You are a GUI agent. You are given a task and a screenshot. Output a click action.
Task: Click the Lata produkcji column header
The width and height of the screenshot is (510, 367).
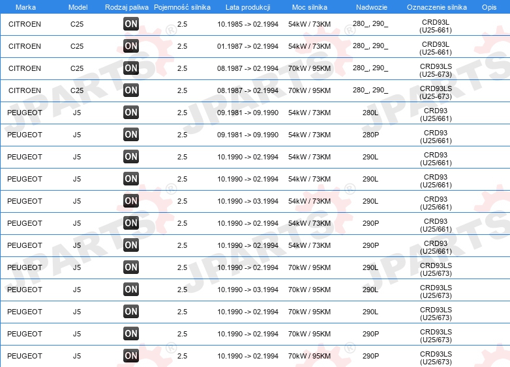pyautogui.click(x=248, y=7)
